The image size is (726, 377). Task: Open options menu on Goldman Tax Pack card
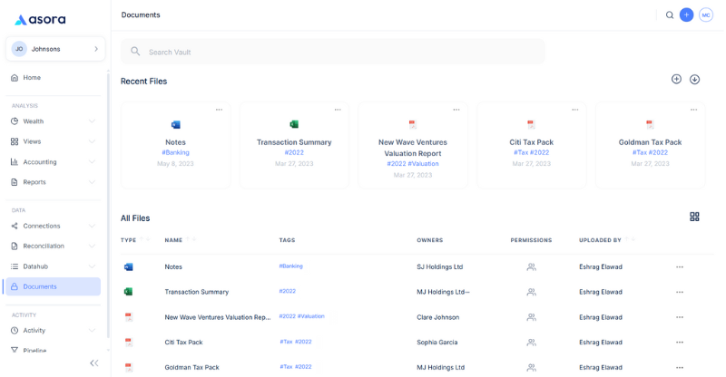(x=693, y=110)
